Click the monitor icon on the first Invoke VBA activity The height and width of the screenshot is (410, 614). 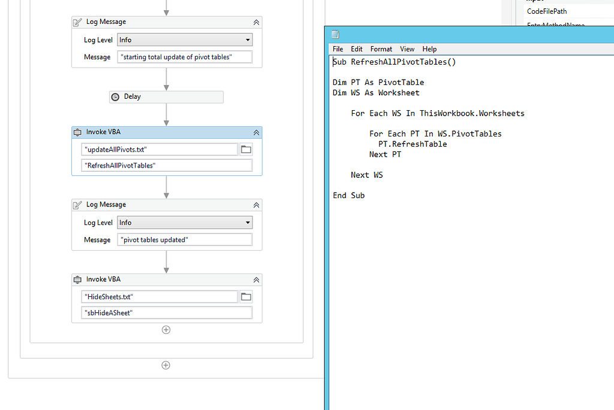coord(77,132)
